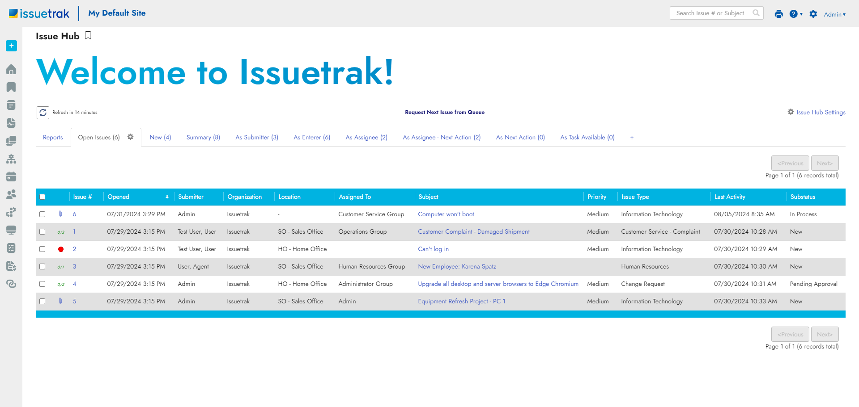Viewport: 859px width, 407px height.
Task: Open the Customer Complaint - Damaged Shipment issue
Action: point(474,232)
